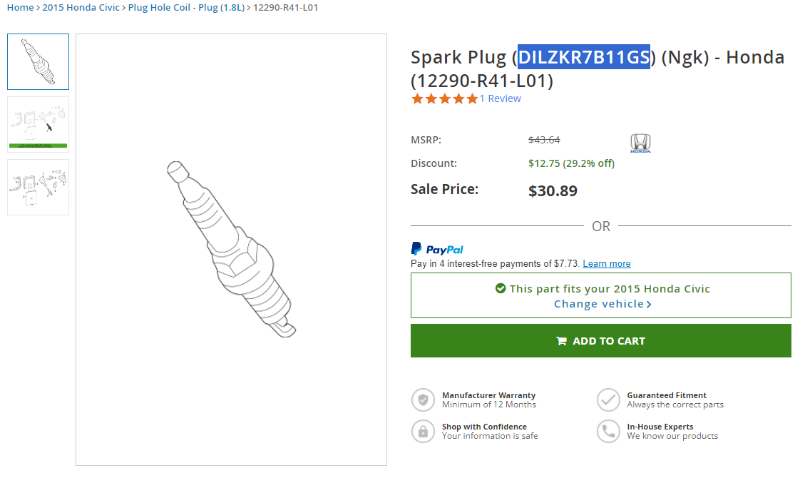This screenshot has width=800, height=483.
Task: Click the Honda logo icon
Action: click(x=640, y=143)
